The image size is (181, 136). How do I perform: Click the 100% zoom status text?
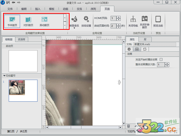point(131,131)
